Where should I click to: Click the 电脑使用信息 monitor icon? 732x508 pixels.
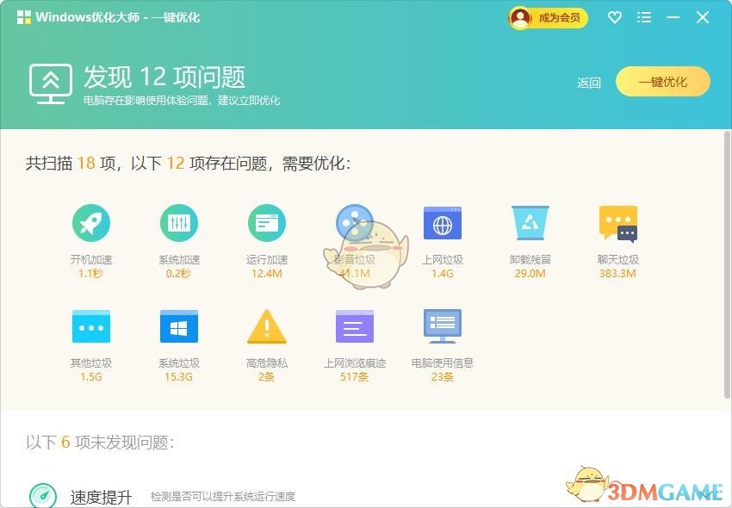pyautogui.click(x=442, y=325)
